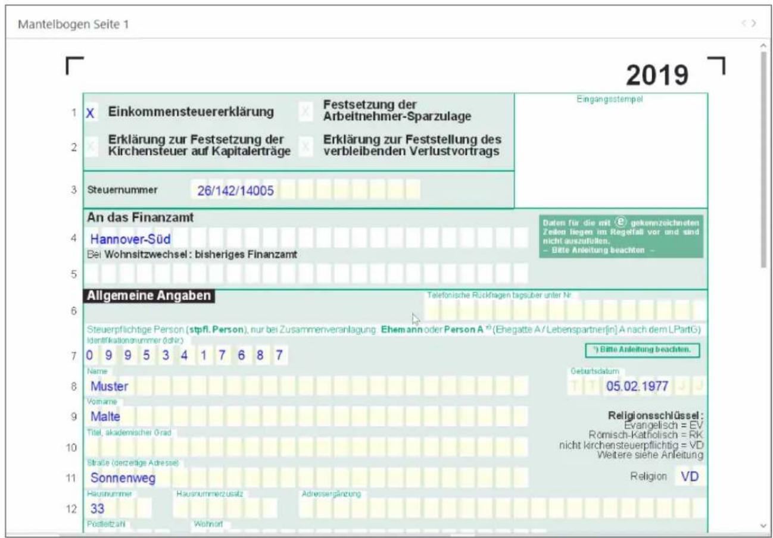Image resolution: width=773 pixels, height=538 pixels.
Task: Go to previous page arrow
Action: [744, 24]
